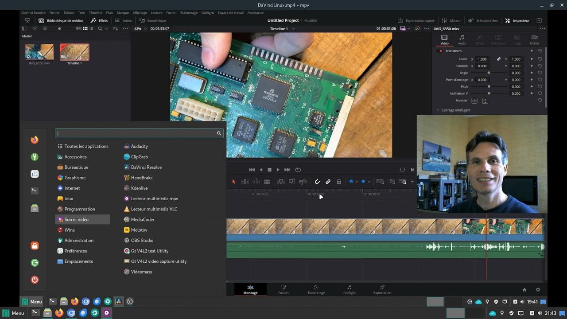Go to the Exportation page
The height and width of the screenshot is (319, 567).
tap(382, 290)
